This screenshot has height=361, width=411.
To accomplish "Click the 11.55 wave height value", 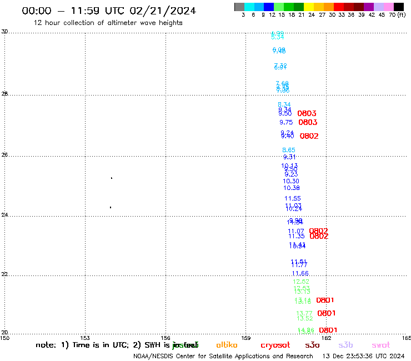I will pyautogui.click(x=293, y=198).
